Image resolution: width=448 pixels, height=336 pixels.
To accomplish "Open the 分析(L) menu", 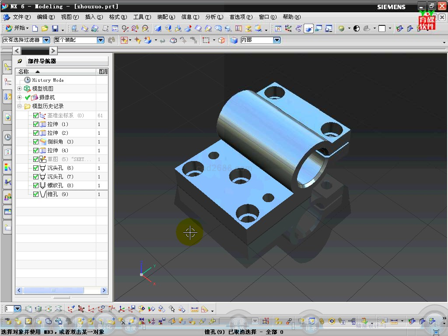I will [214, 17].
